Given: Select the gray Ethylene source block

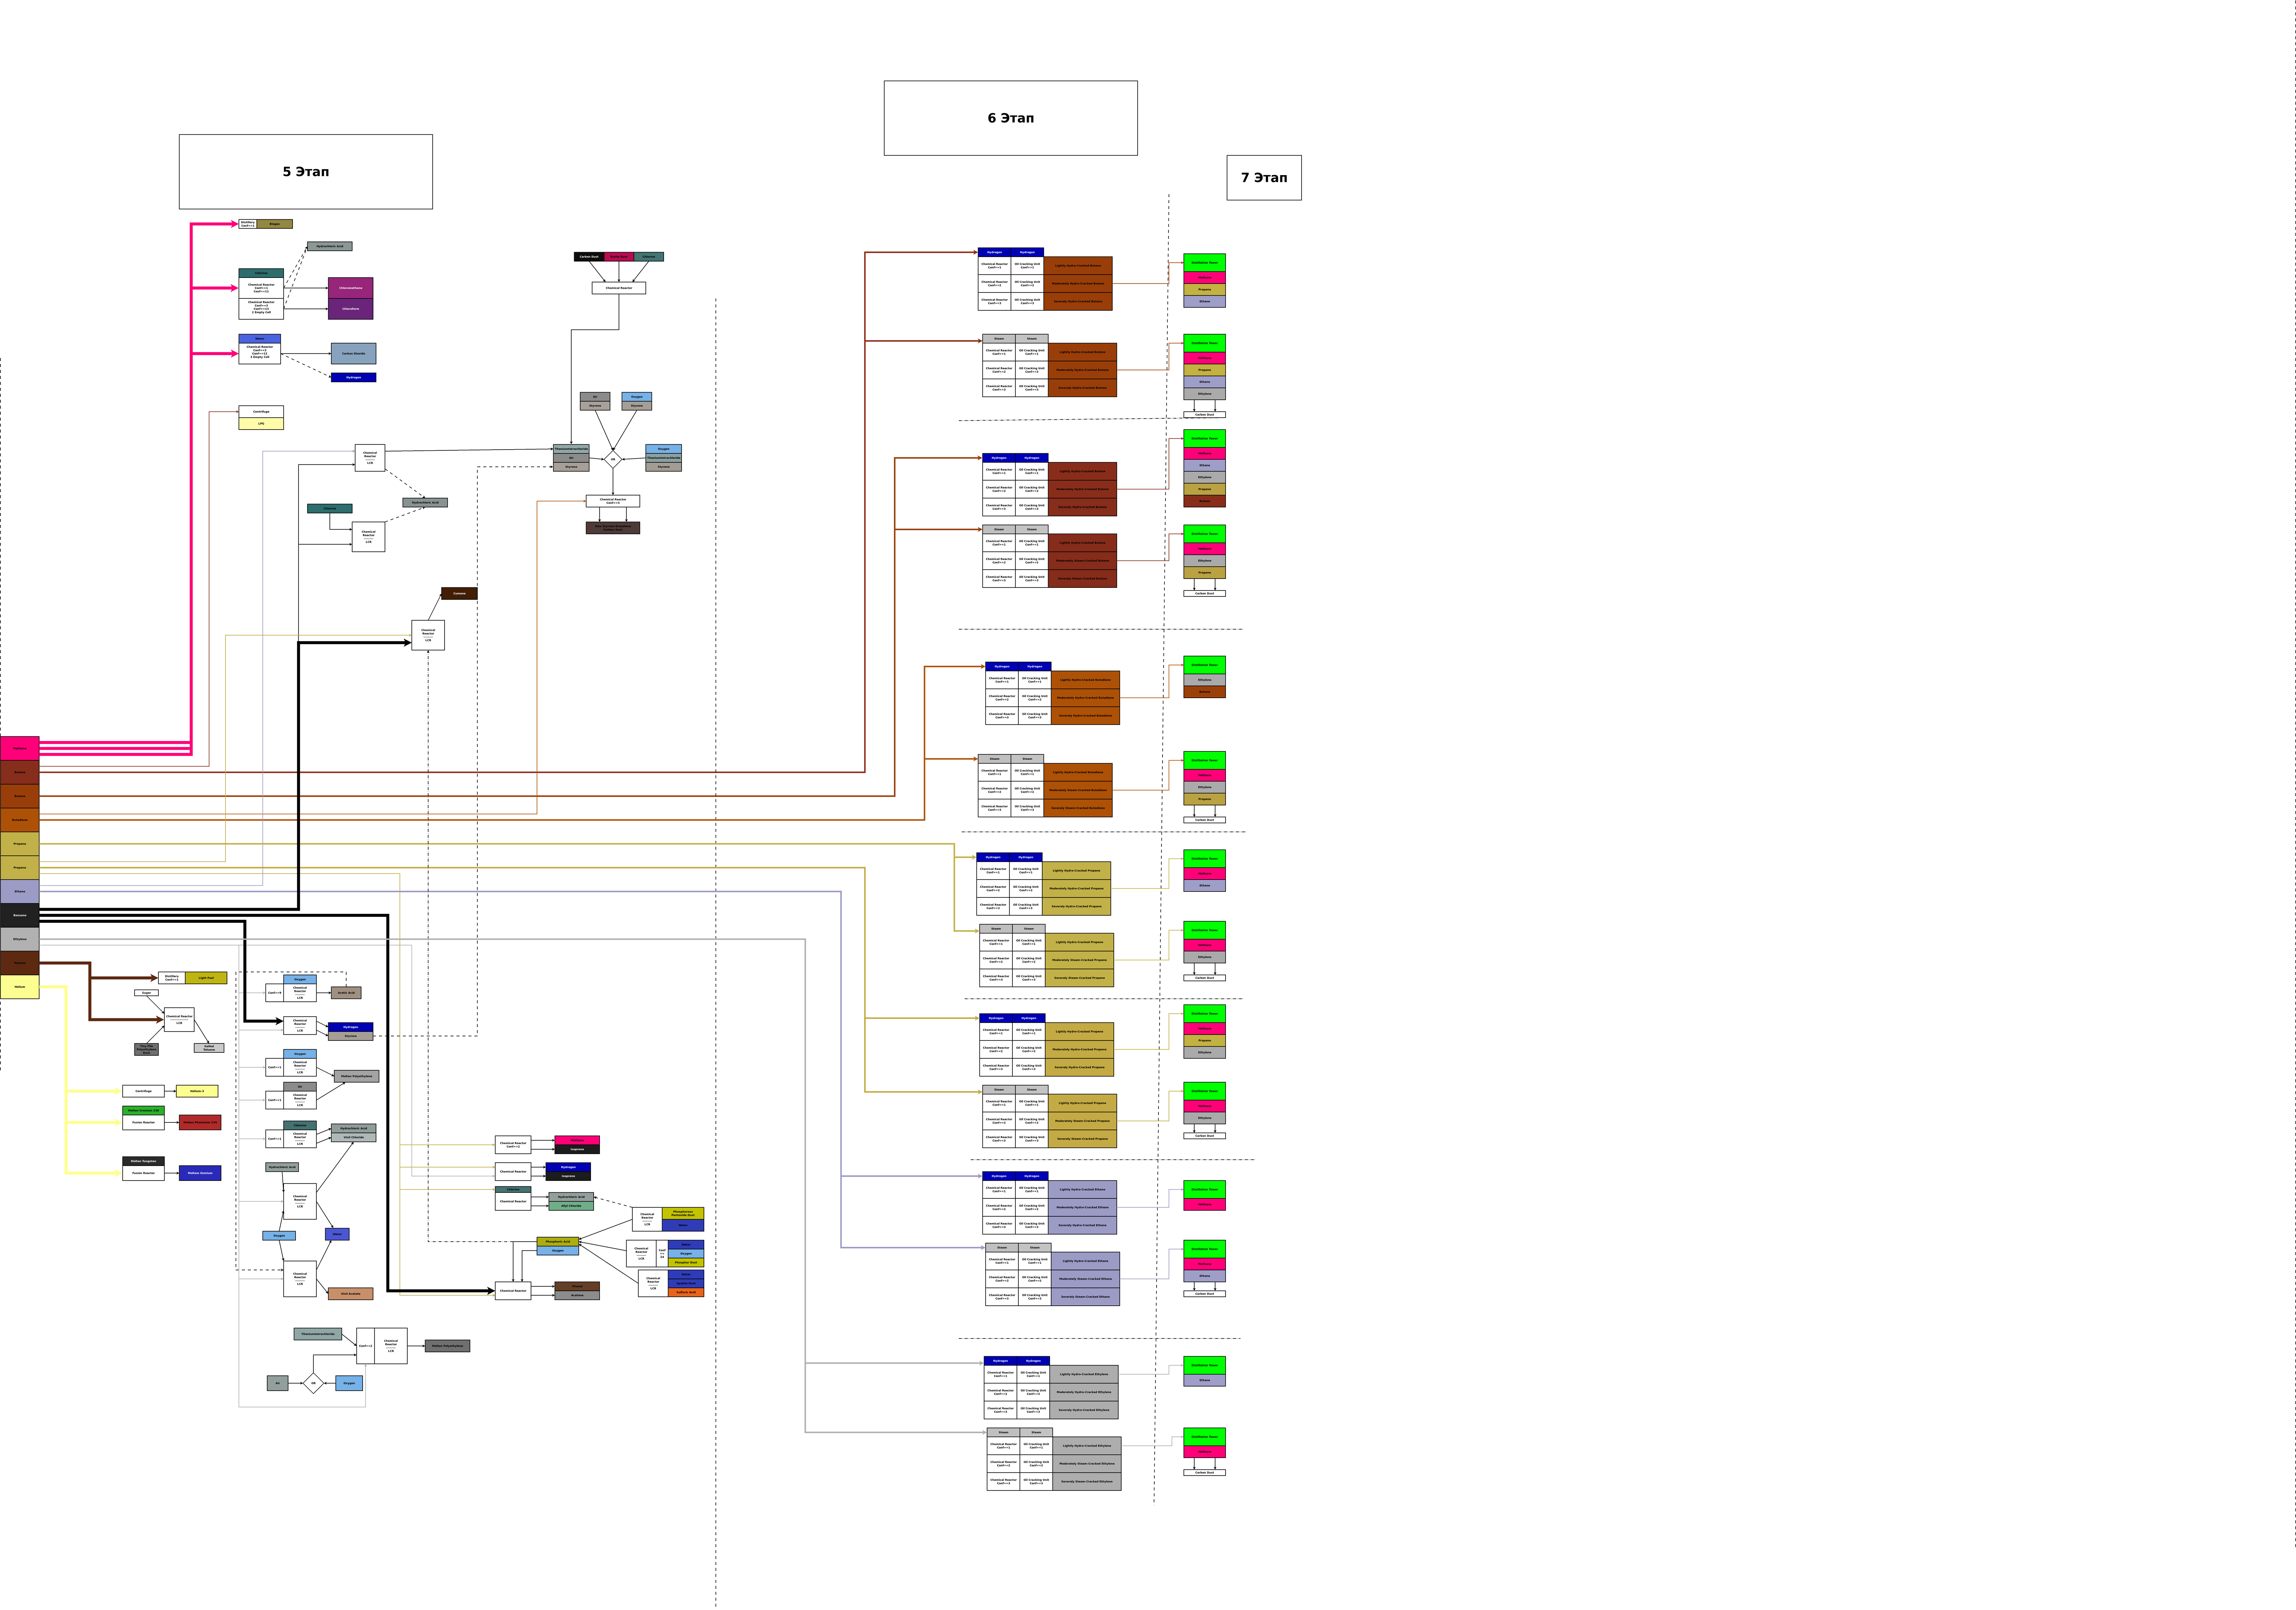Looking at the screenshot, I should (x=20, y=940).
